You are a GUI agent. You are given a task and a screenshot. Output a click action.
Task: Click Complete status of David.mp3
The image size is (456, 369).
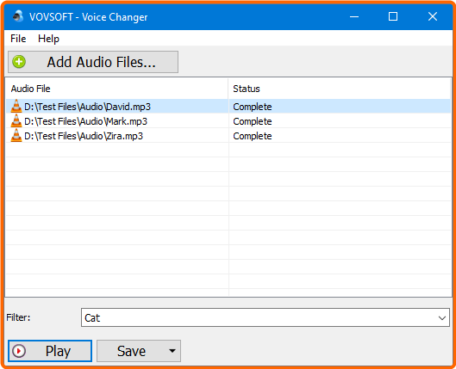(x=253, y=107)
